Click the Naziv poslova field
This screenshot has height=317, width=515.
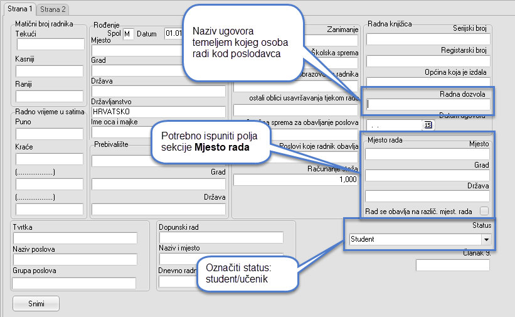(75, 259)
